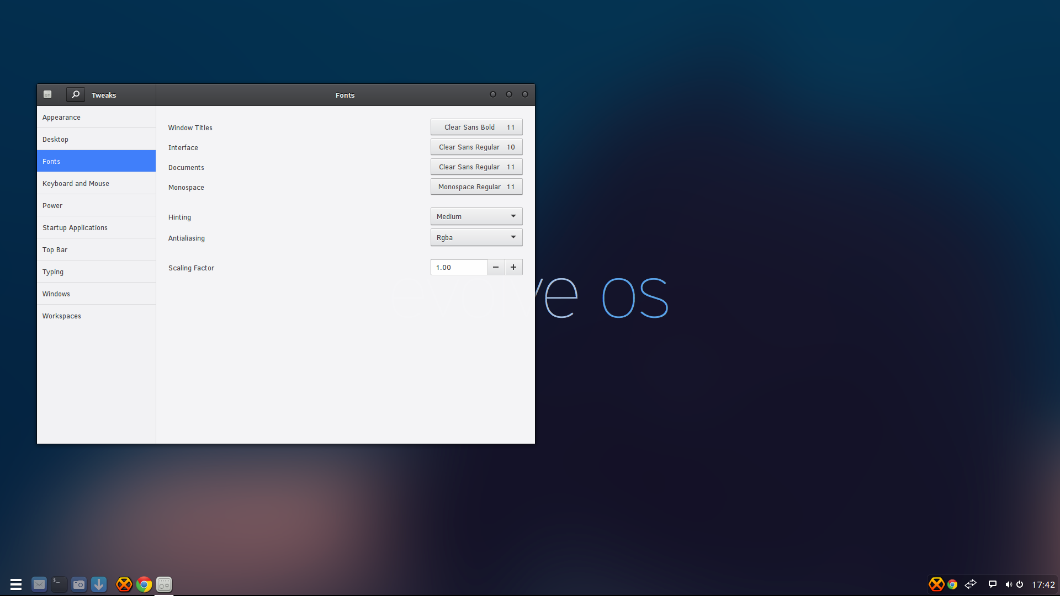Open Startup Applications section

(96, 227)
